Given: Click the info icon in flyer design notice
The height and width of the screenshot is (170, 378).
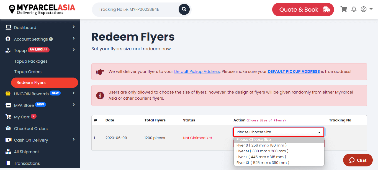Looking at the screenshot, I should (x=100, y=95).
